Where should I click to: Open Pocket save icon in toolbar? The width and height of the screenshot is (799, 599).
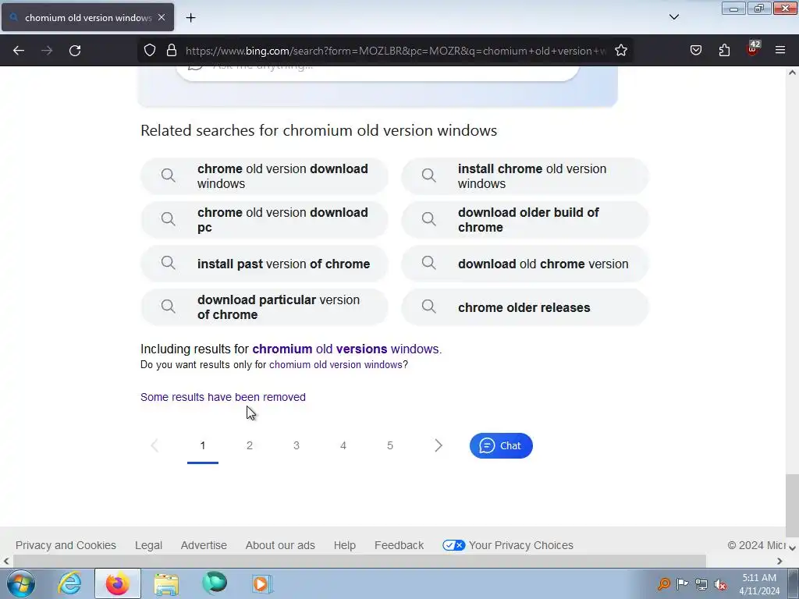pyautogui.click(x=695, y=51)
